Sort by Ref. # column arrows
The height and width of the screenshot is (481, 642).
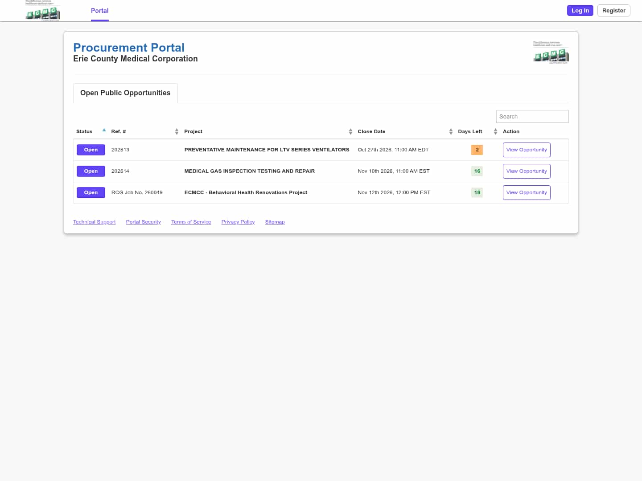point(177,131)
